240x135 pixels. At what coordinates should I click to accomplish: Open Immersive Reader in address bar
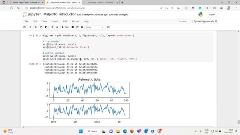pyautogui.click(x=167, y=8)
